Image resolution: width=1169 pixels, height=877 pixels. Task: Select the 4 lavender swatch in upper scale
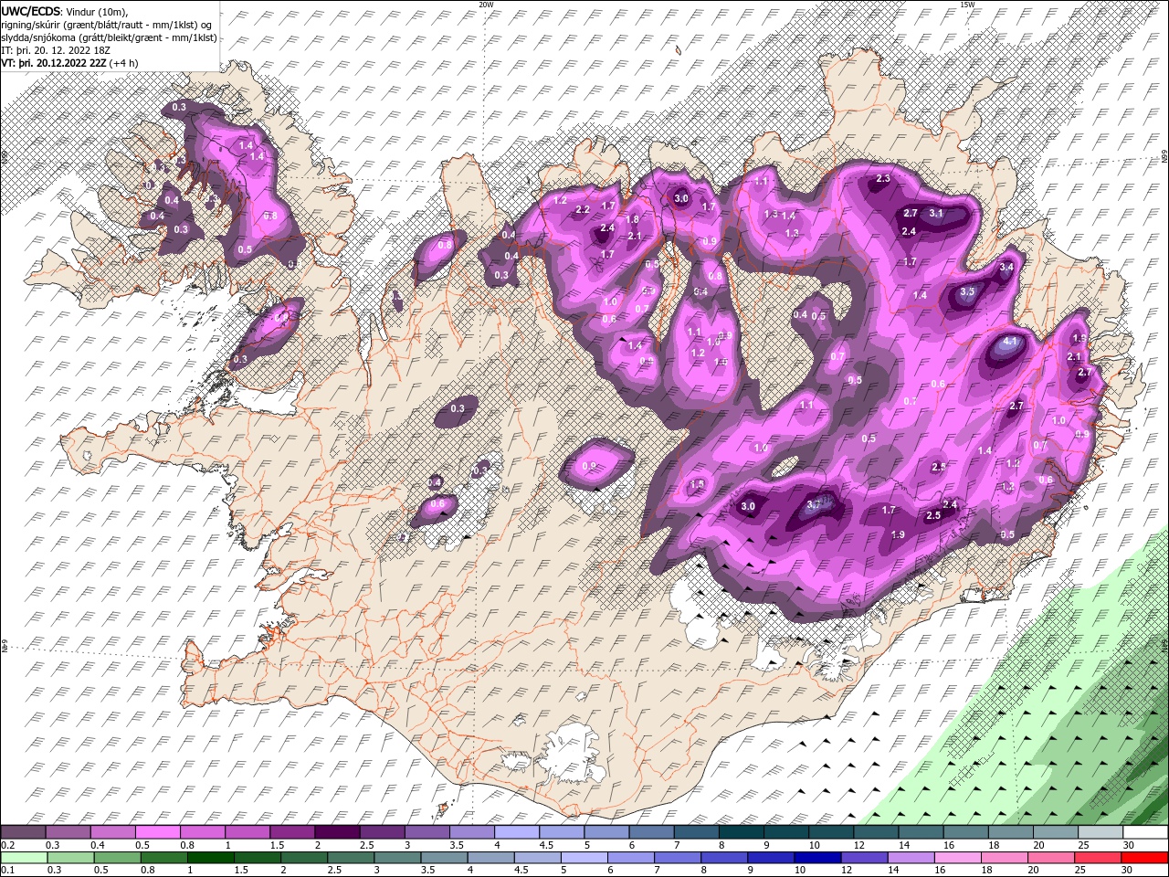coord(516,832)
